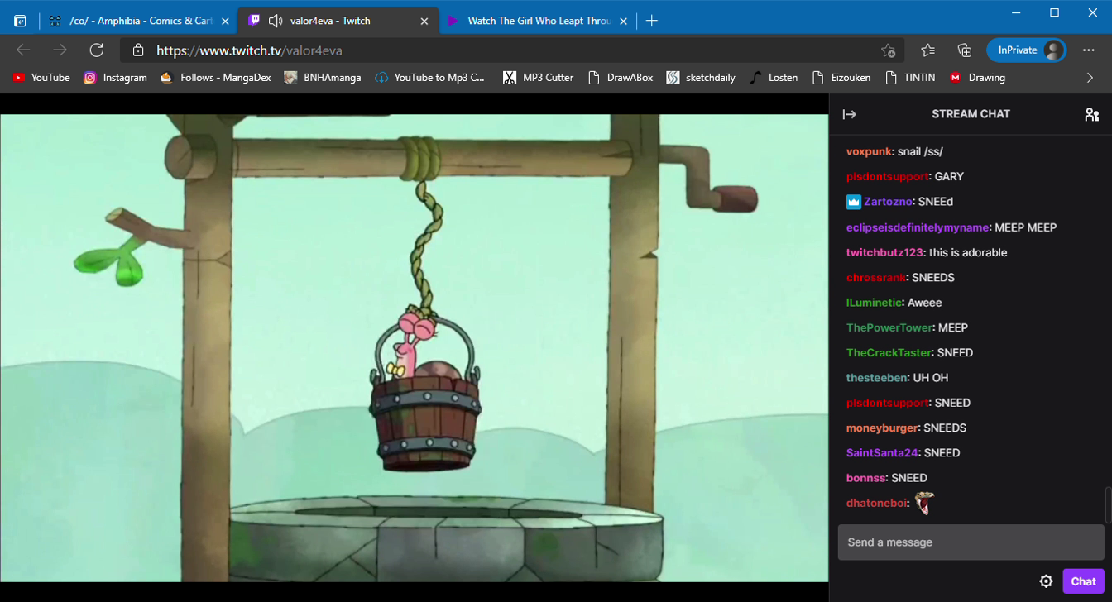This screenshot has width=1112, height=602.
Task: Open the Favorites list
Action: 927,50
